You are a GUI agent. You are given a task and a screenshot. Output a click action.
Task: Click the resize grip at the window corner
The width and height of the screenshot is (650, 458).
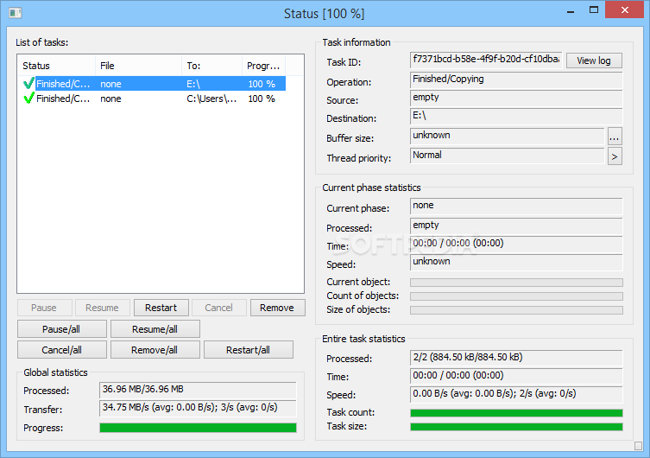click(x=639, y=446)
